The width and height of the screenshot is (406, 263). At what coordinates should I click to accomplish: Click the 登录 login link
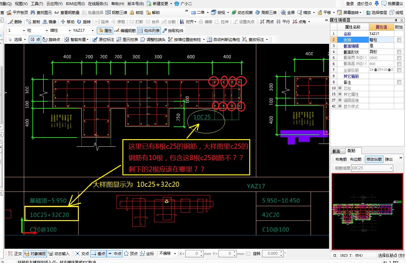350,4
